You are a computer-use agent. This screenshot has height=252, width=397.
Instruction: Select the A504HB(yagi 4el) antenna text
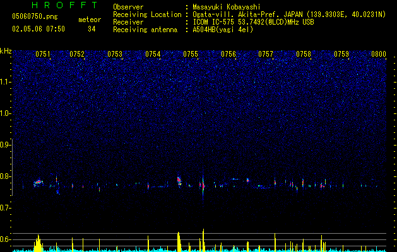(x=223, y=30)
